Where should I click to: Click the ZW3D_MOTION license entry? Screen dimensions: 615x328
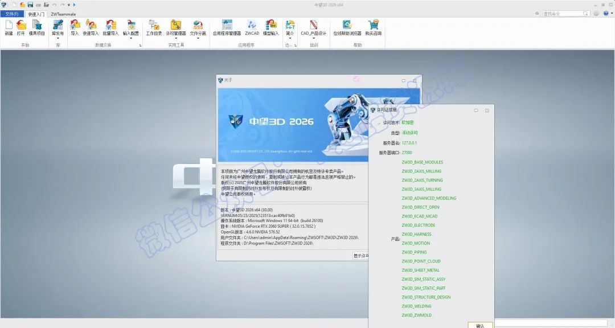[416, 243]
